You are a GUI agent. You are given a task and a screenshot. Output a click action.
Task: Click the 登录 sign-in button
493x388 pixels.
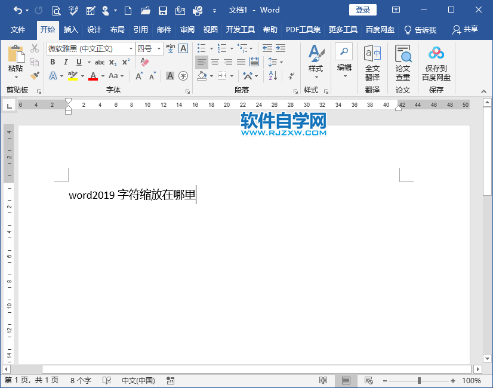(362, 10)
